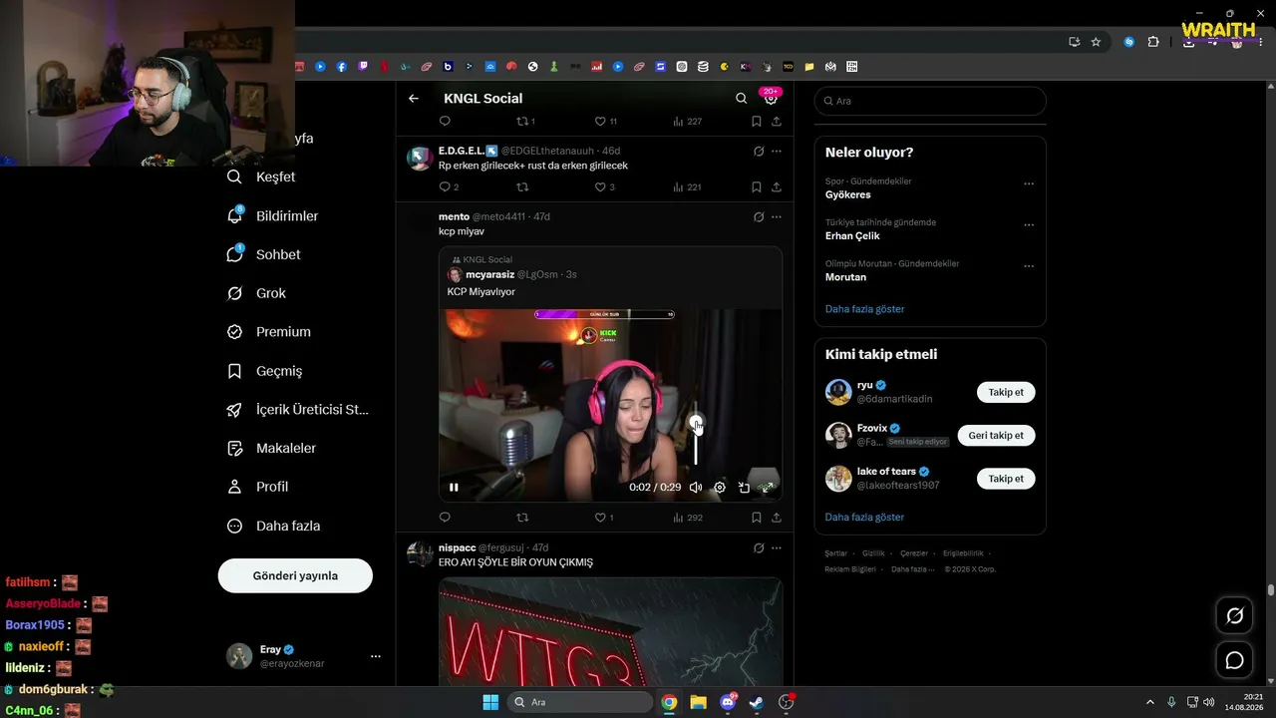This screenshot has width=1276, height=718.
Task: Open the X search field labeled Ara
Action: (x=930, y=101)
